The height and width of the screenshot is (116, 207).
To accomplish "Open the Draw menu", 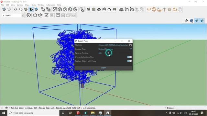I will coord(27,5).
